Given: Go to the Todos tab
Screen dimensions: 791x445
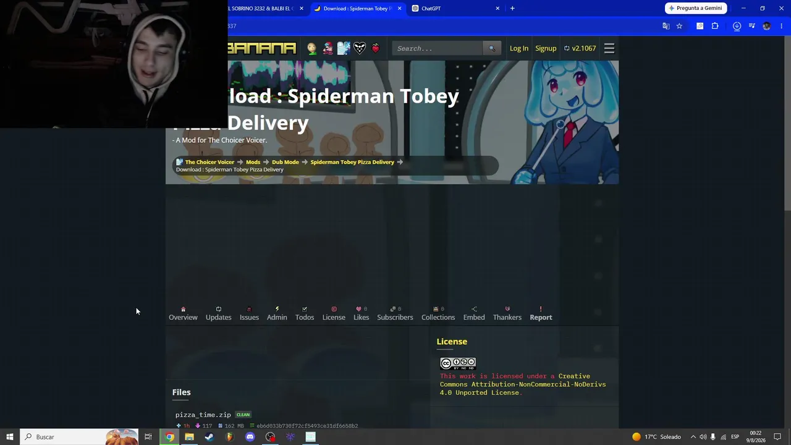Looking at the screenshot, I should coord(305,313).
